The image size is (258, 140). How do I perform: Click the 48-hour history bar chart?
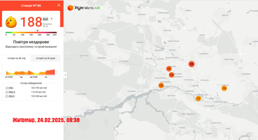click(31, 72)
